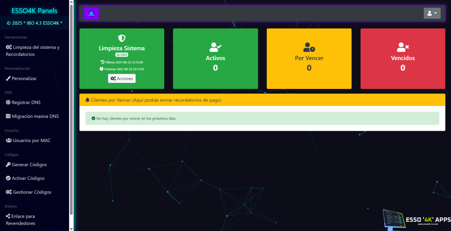The height and width of the screenshot is (231, 451).
Task: Click the ESSO4K Panels title
Action: (34, 11)
